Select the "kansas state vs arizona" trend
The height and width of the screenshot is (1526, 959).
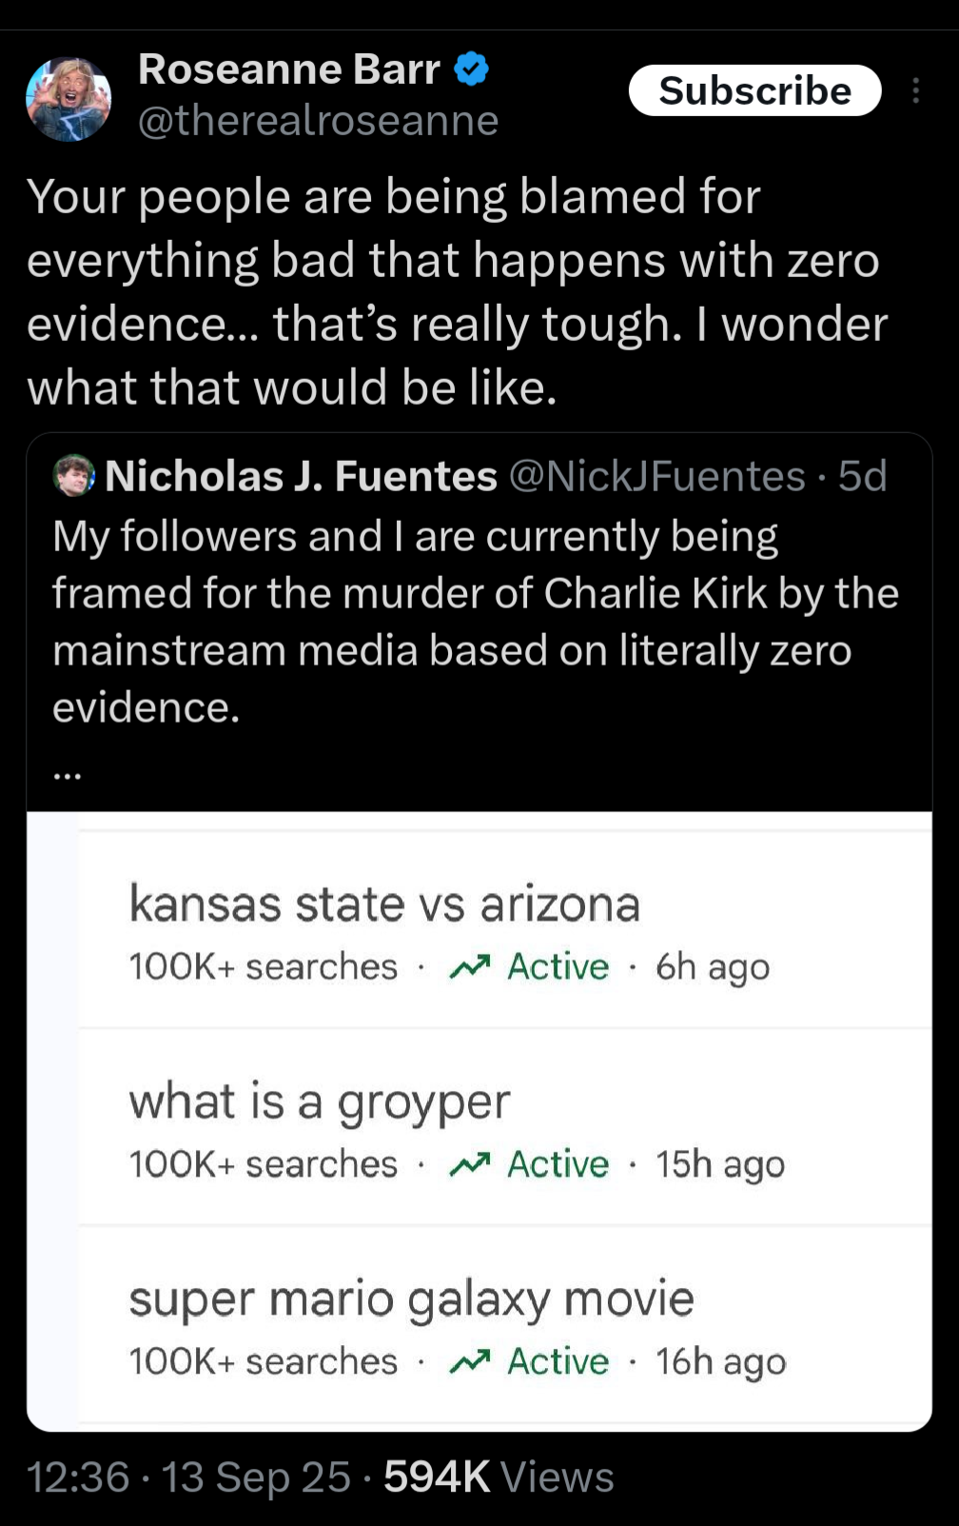point(384,903)
